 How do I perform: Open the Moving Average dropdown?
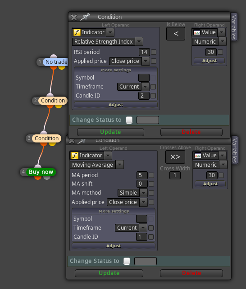point(120,165)
